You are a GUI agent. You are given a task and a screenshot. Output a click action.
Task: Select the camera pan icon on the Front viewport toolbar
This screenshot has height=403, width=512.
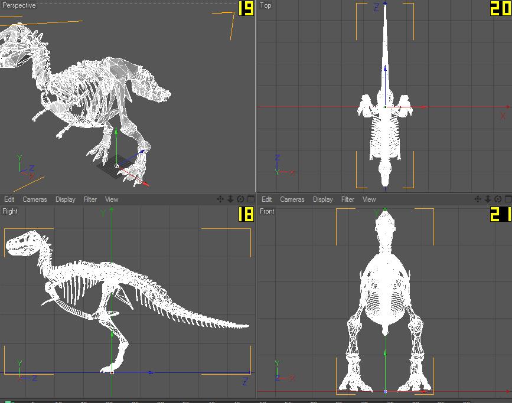[x=478, y=199]
